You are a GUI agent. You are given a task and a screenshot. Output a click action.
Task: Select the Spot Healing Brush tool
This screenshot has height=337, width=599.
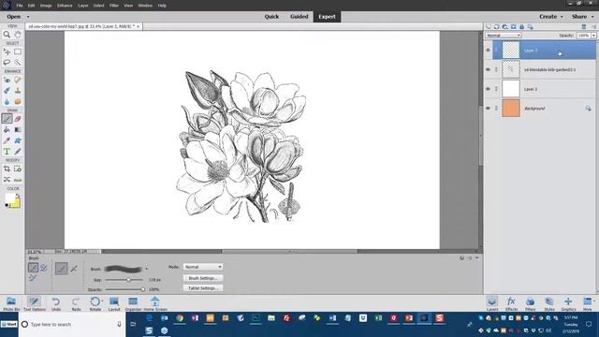18,80
